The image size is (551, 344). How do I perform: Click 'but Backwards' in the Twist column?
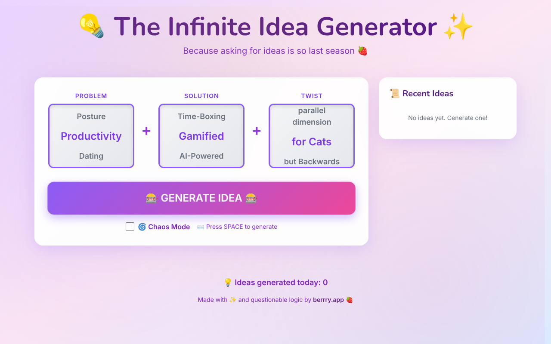point(311,161)
